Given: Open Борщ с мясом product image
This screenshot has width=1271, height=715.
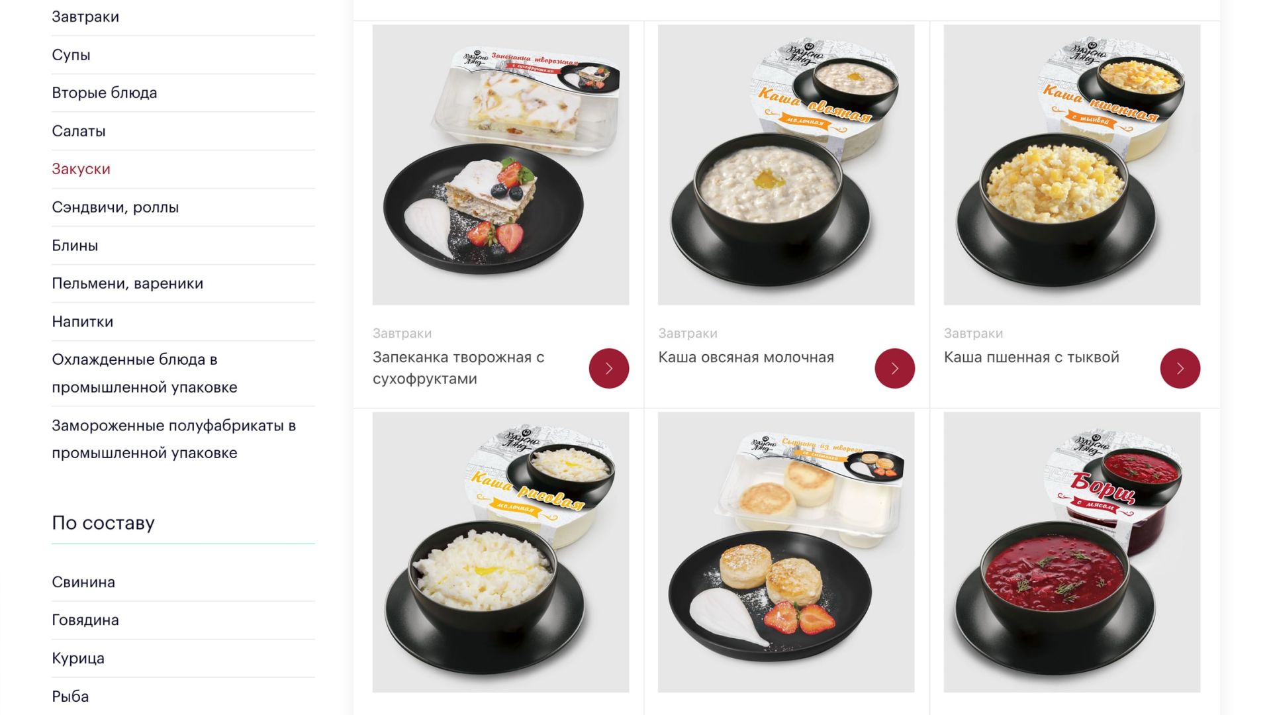Looking at the screenshot, I should click(x=1072, y=552).
